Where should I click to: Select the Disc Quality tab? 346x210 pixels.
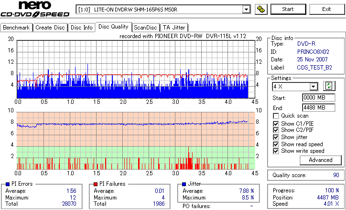(x=113, y=27)
